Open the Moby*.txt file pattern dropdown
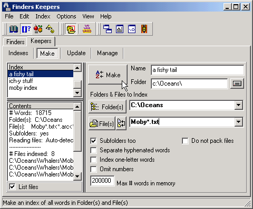253x209 pixels. (x=238, y=122)
